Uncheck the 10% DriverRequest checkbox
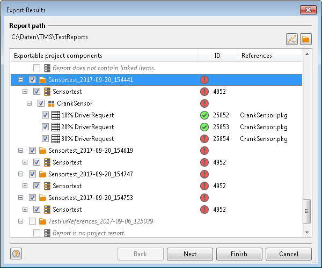Image resolution: width=322 pixels, height=268 pixels. (45, 115)
